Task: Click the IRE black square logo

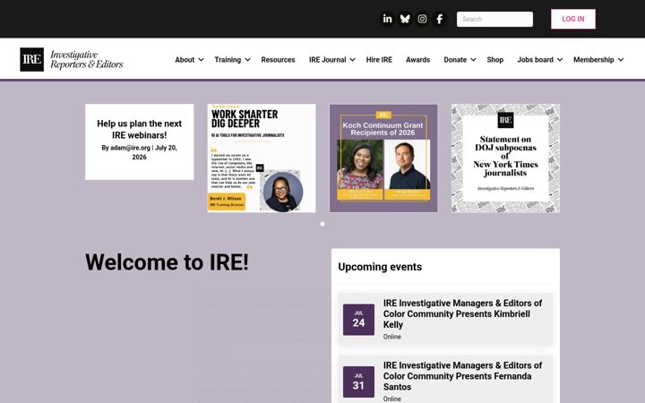Action: [31, 60]
